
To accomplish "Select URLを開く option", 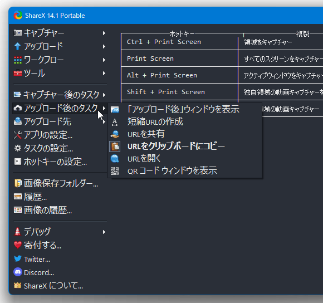I will (185, 159).
